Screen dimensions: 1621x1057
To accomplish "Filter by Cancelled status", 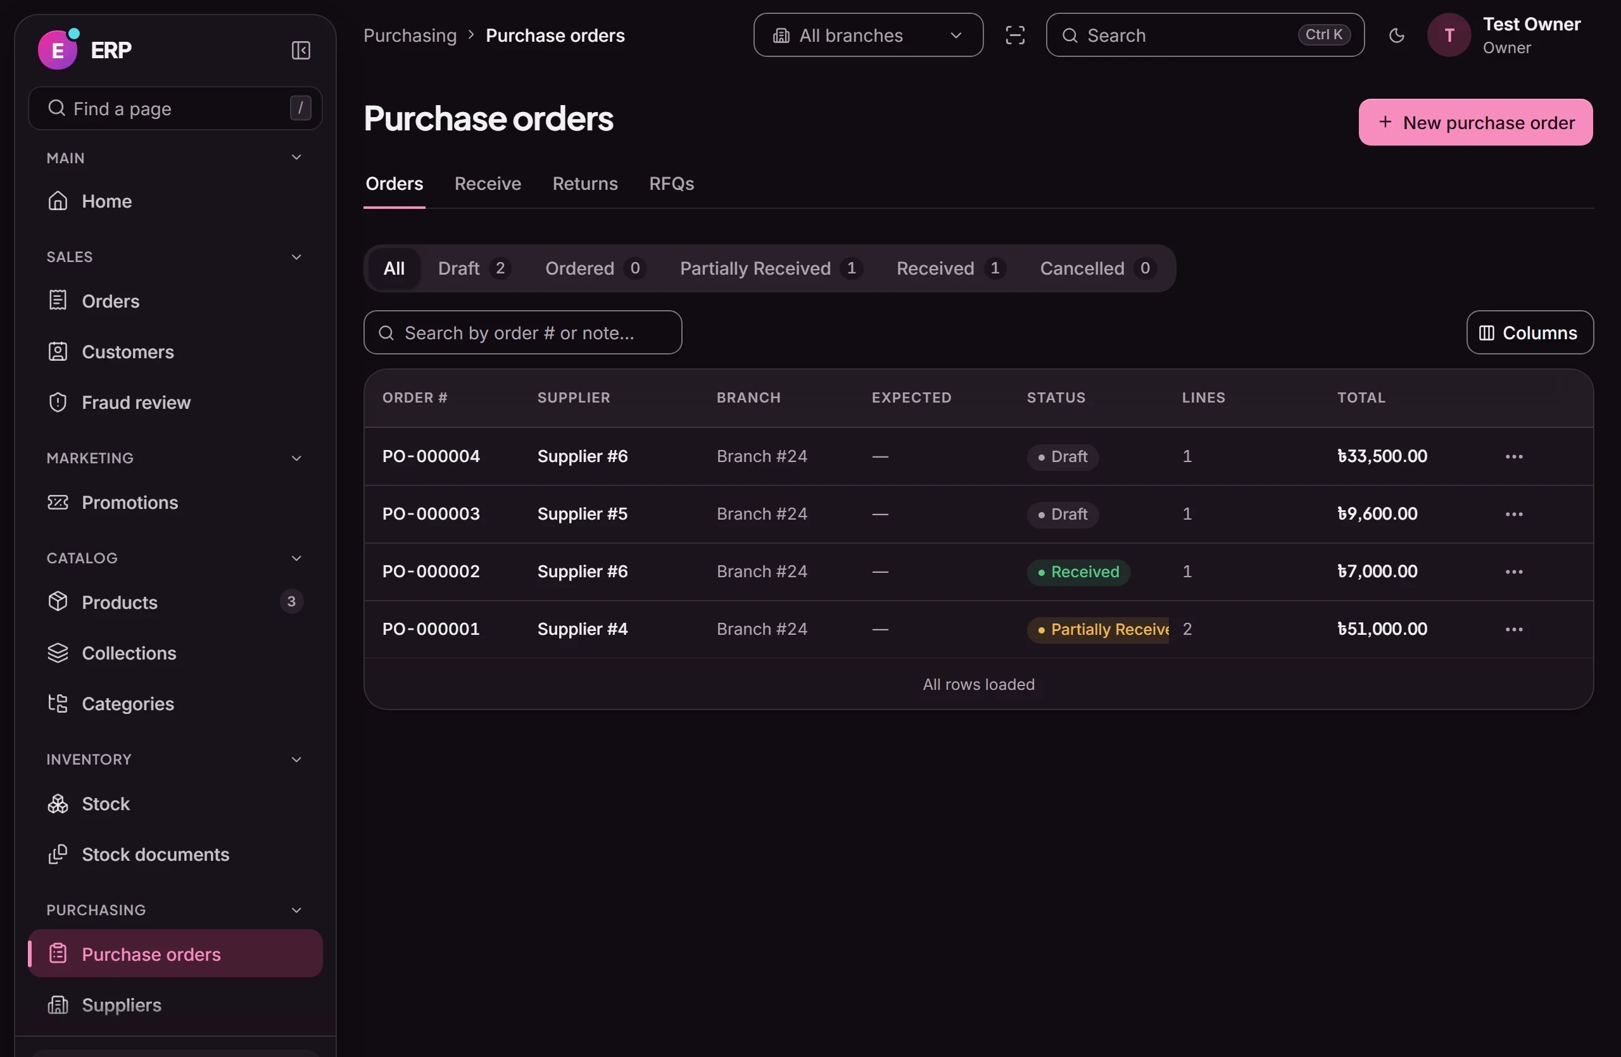I will 1097,269.
